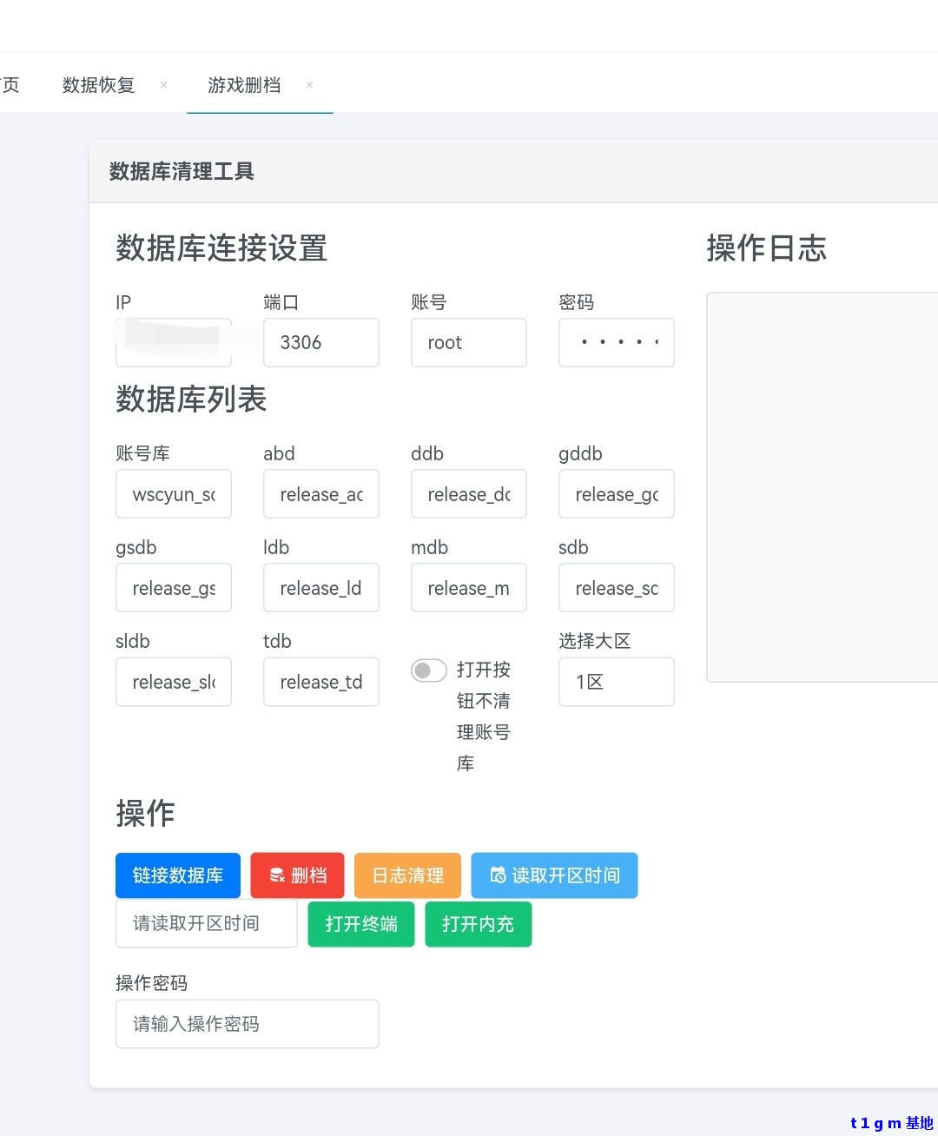Switch to the 数据恢复 tab

tap(99, 85)
